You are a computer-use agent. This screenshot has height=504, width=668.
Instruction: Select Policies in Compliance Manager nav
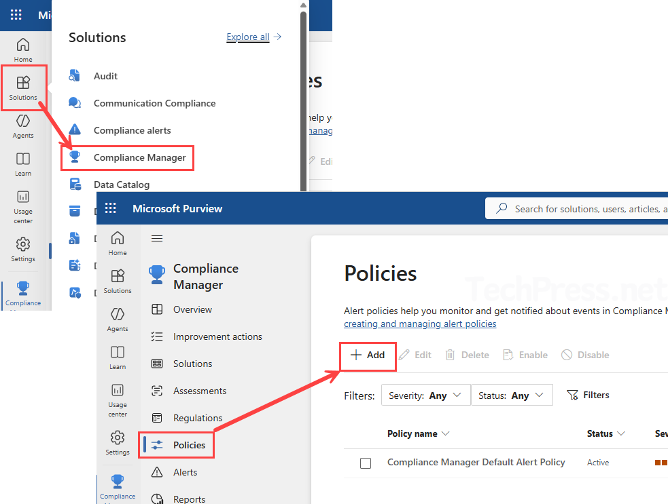point(177,445)
